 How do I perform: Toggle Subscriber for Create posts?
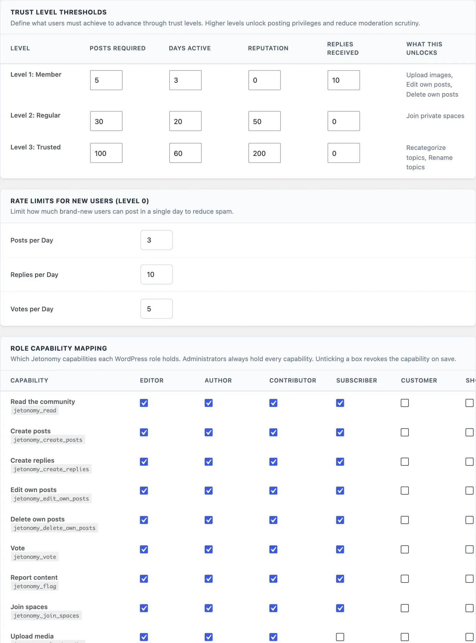[x=340, y=432]
